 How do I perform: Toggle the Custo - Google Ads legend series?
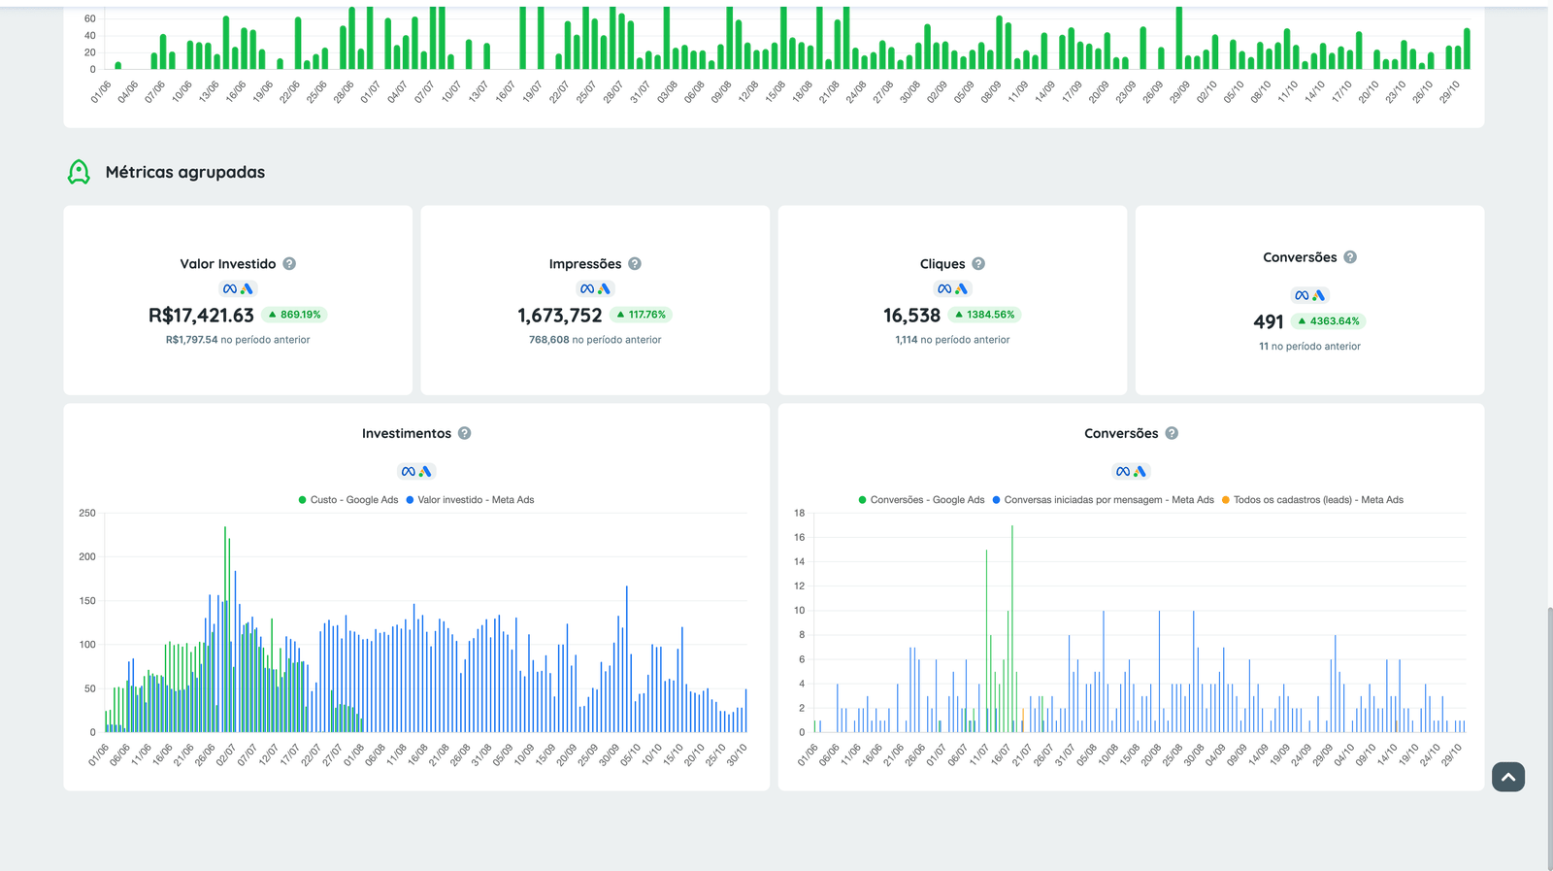click(349, 500)
